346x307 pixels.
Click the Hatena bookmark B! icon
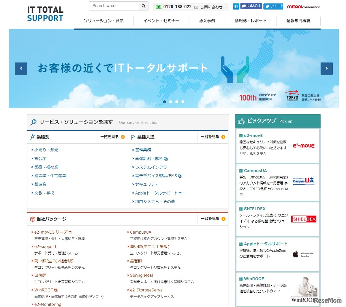(236, 6)
